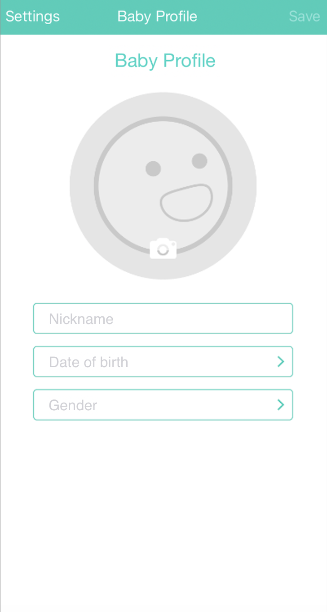Click the "Date of birth" placeholder text

coord(88,362)
